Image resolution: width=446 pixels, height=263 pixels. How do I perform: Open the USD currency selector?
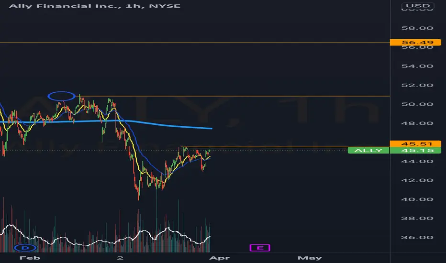pyautogui.click(x=418, y=6)
